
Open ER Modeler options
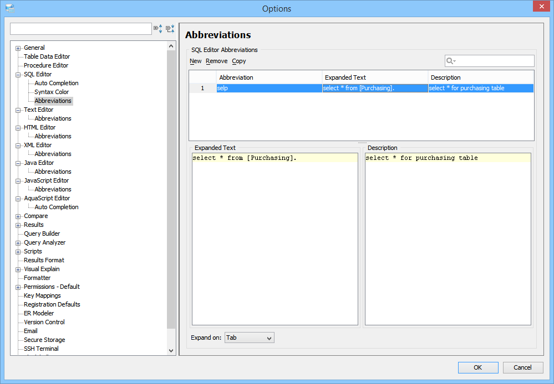point(39,313)
